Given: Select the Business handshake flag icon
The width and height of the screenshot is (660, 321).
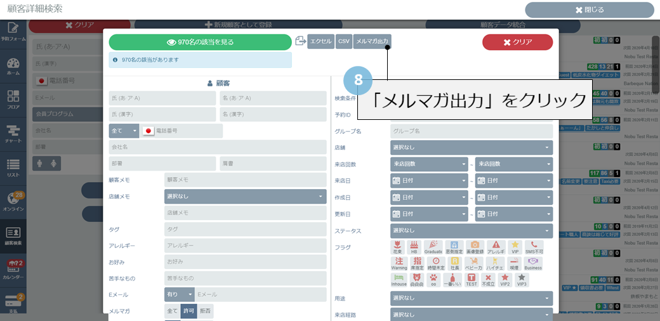Looking at the screenshot, I should [533, 263].
